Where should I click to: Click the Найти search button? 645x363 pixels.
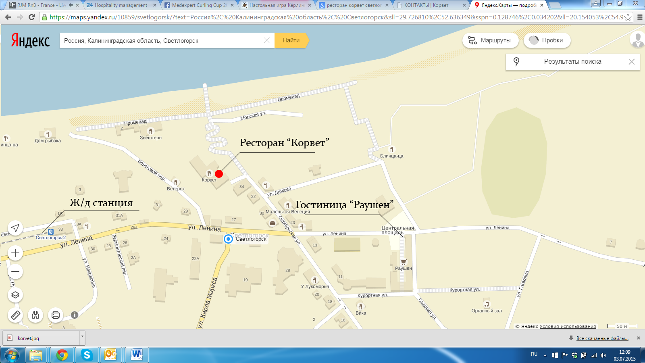(291, 40)
